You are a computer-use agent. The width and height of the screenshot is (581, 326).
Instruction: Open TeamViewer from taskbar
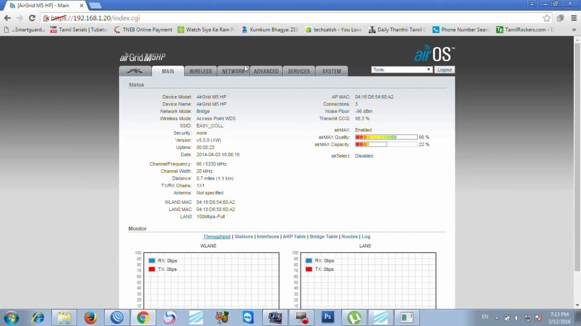[x=248, y=317]
